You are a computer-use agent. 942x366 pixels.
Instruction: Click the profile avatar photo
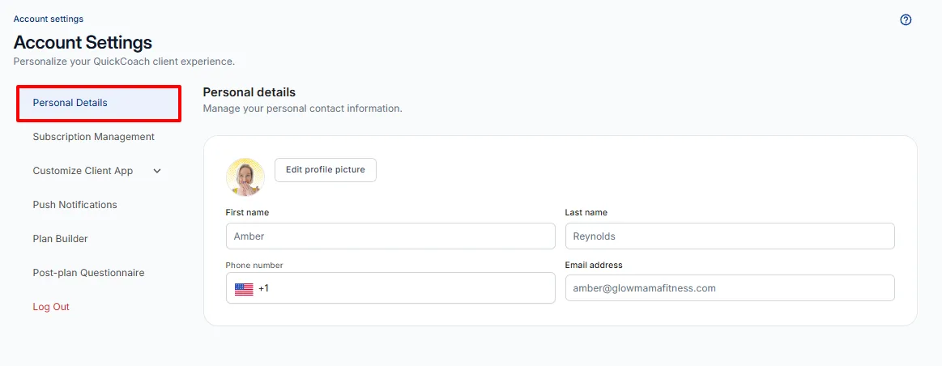(245, 177)
